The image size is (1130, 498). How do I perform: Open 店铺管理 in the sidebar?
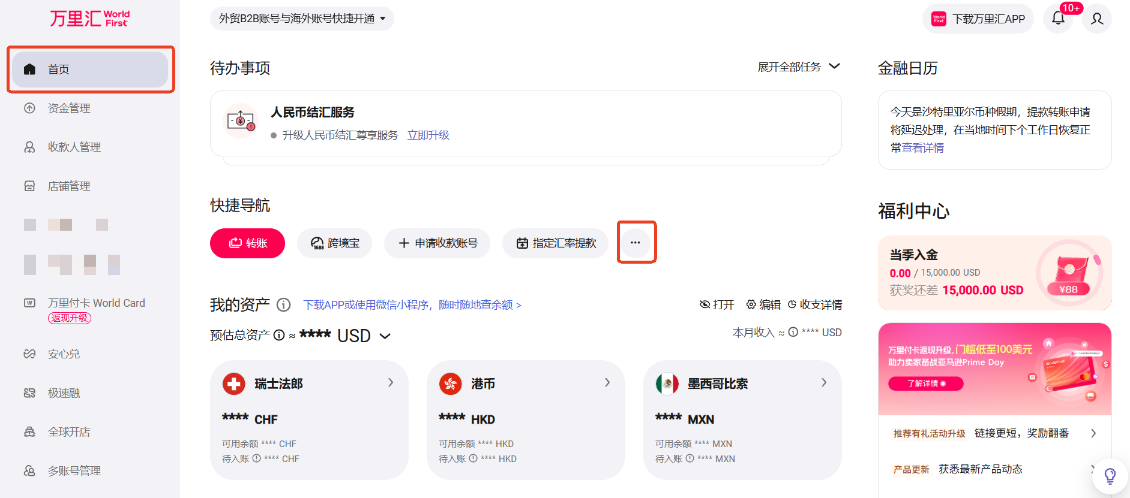coord(69,186)
